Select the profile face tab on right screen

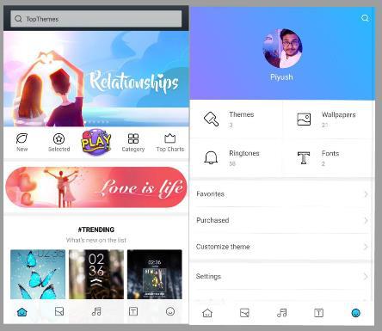[x=356, y=313]
